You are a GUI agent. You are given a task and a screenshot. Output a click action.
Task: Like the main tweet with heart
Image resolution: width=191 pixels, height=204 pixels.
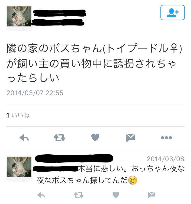(95, 137)
